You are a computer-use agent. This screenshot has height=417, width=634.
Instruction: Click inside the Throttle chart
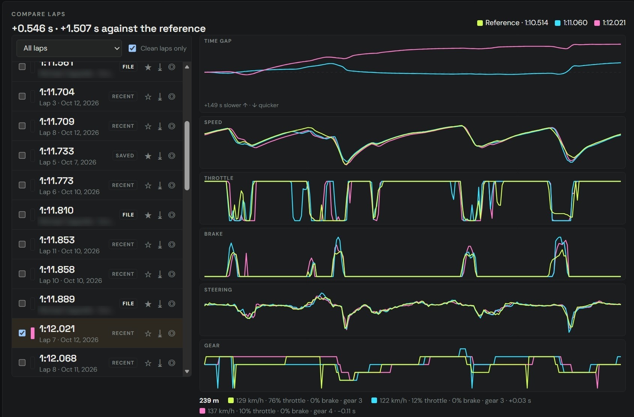coord(412,198)
